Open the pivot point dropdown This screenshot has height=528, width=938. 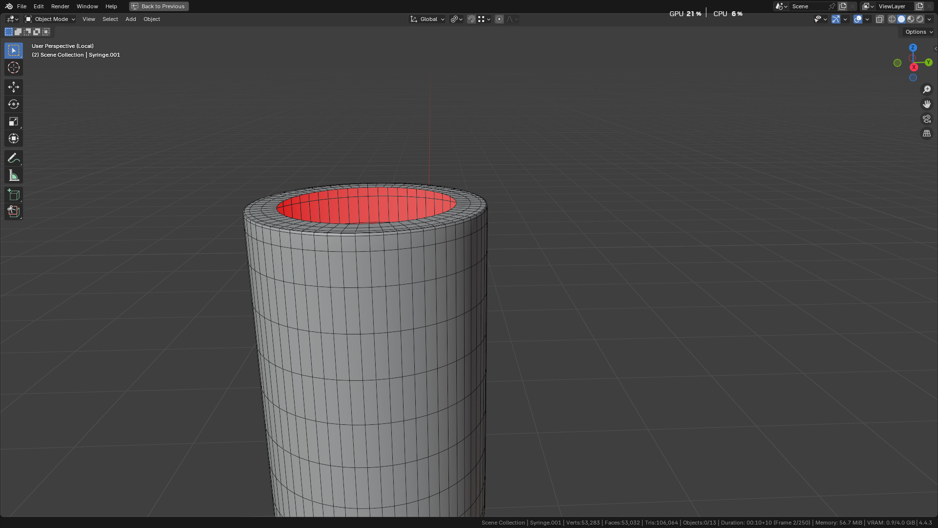coord(456,19)
